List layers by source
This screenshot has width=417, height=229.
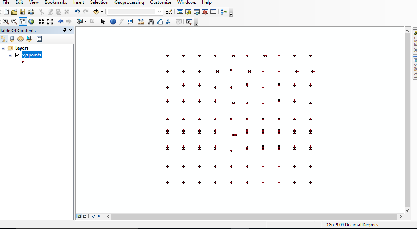12,39
